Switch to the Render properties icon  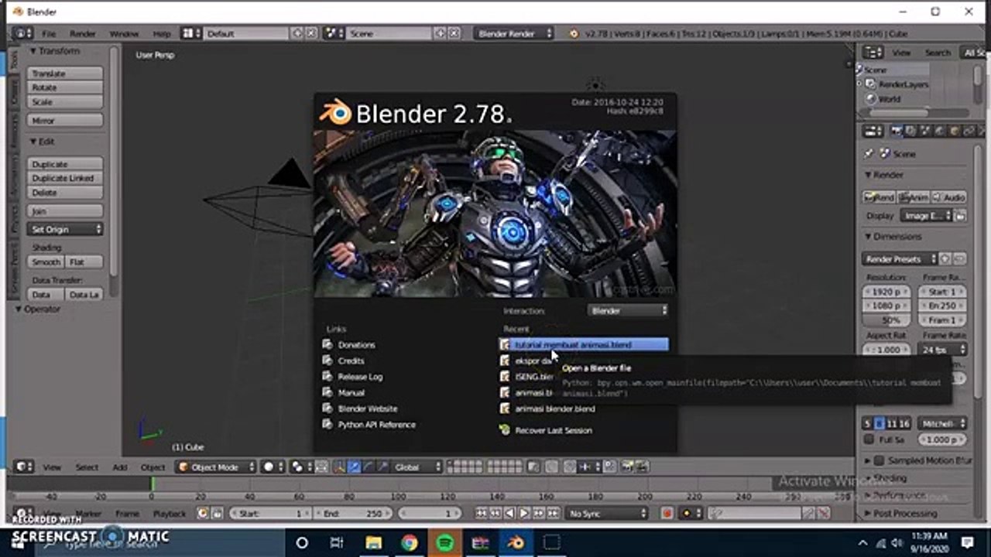pos(897,132)
